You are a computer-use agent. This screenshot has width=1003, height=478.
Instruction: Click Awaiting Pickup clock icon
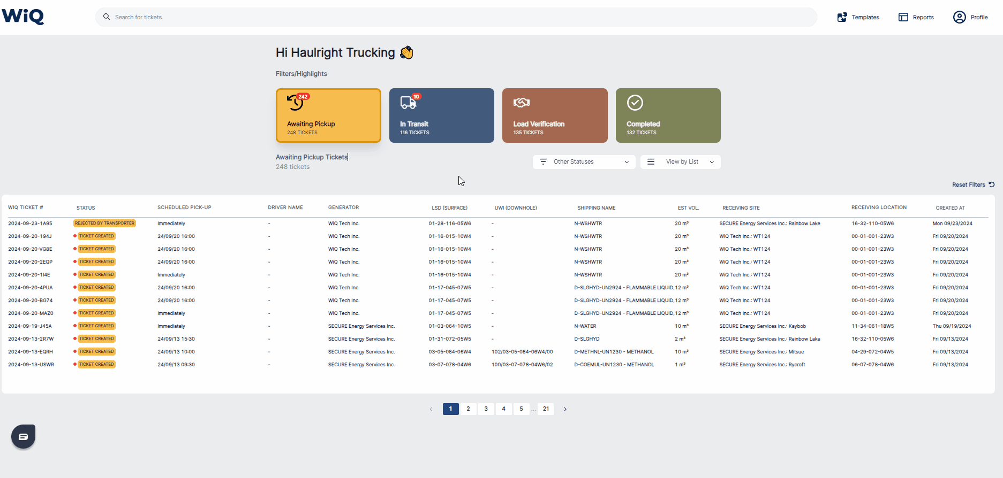[x=295, y=102]
